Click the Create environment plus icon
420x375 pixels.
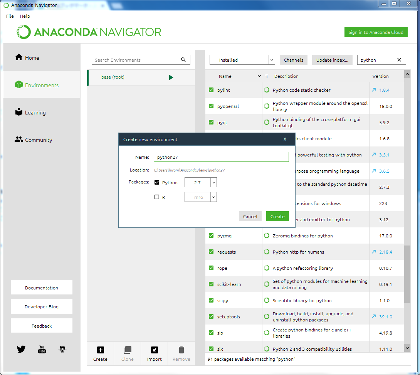101,350
